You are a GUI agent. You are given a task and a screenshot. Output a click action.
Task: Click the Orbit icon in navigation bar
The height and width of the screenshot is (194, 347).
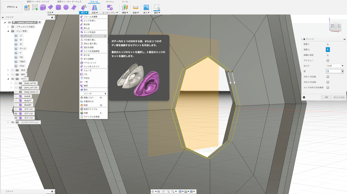(153, 191)
